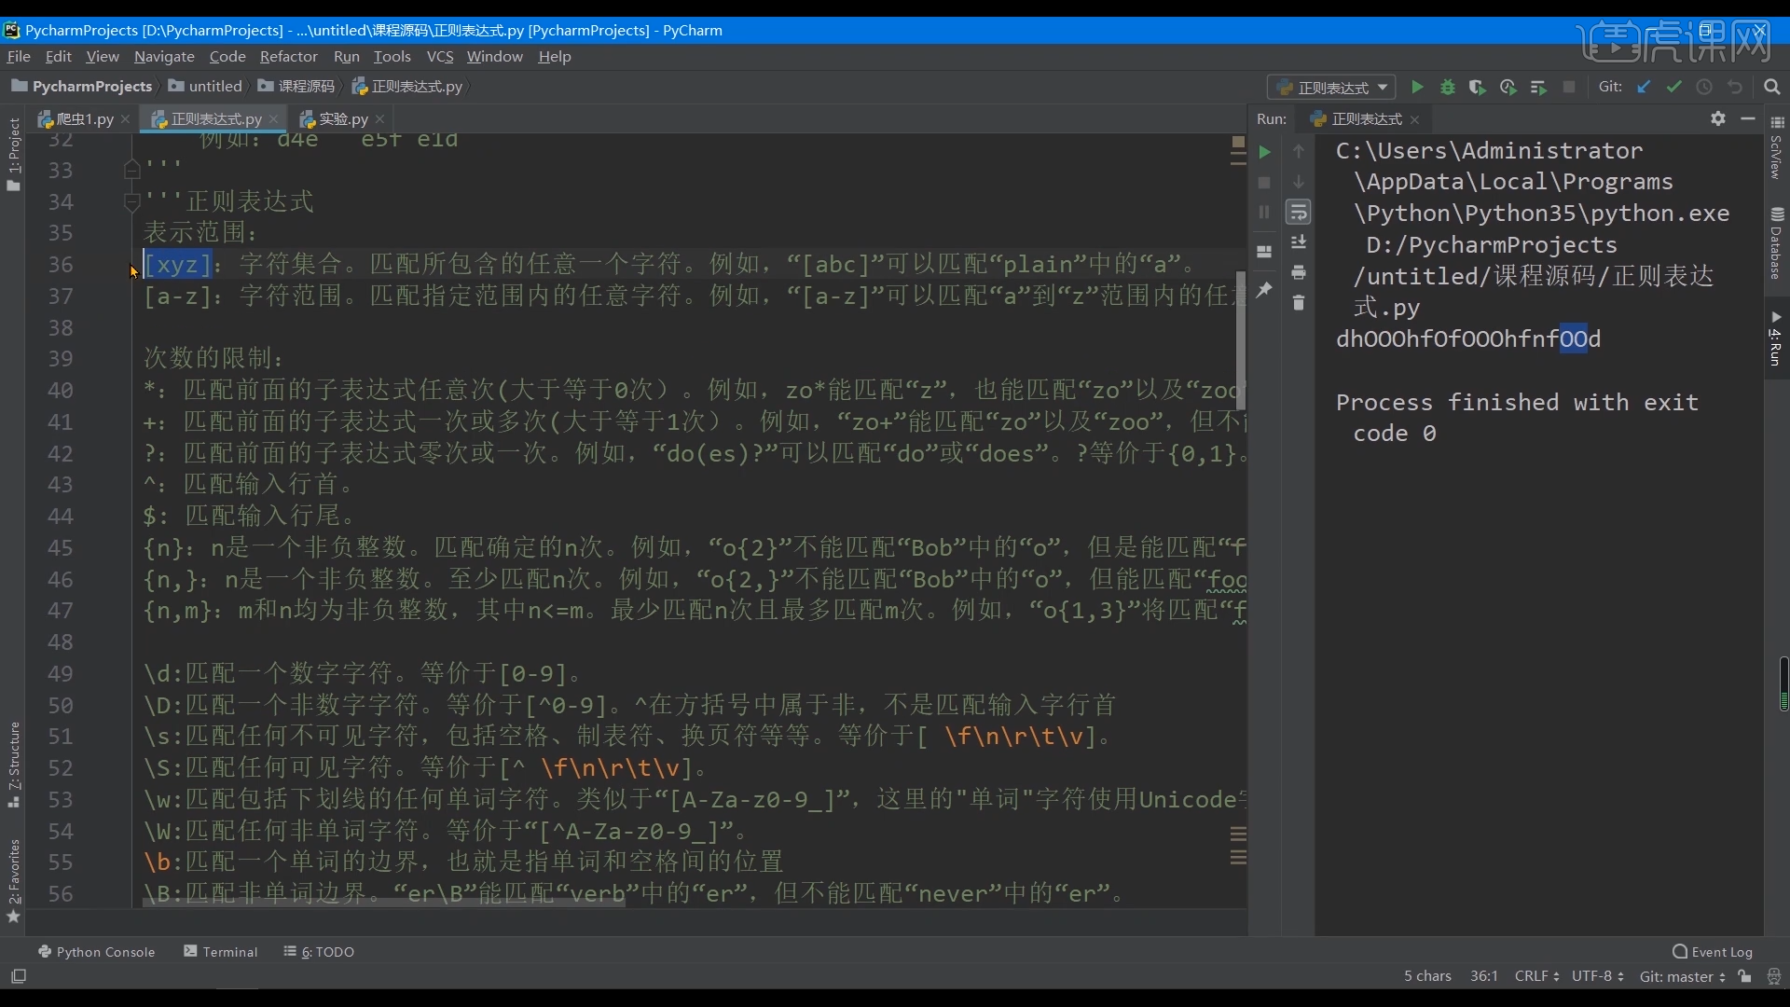Image resolution: width=1790 pixels, height=1007 pixels.
Task: Open the Python Console
Action: coord(96,952)
